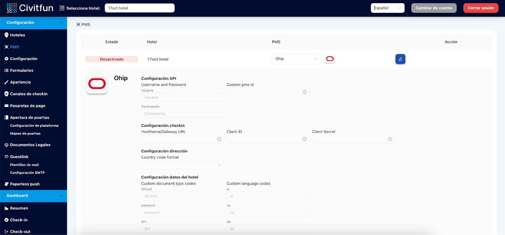
Task: Click the Canales de checkin shield icon
Action: (6, 94)
